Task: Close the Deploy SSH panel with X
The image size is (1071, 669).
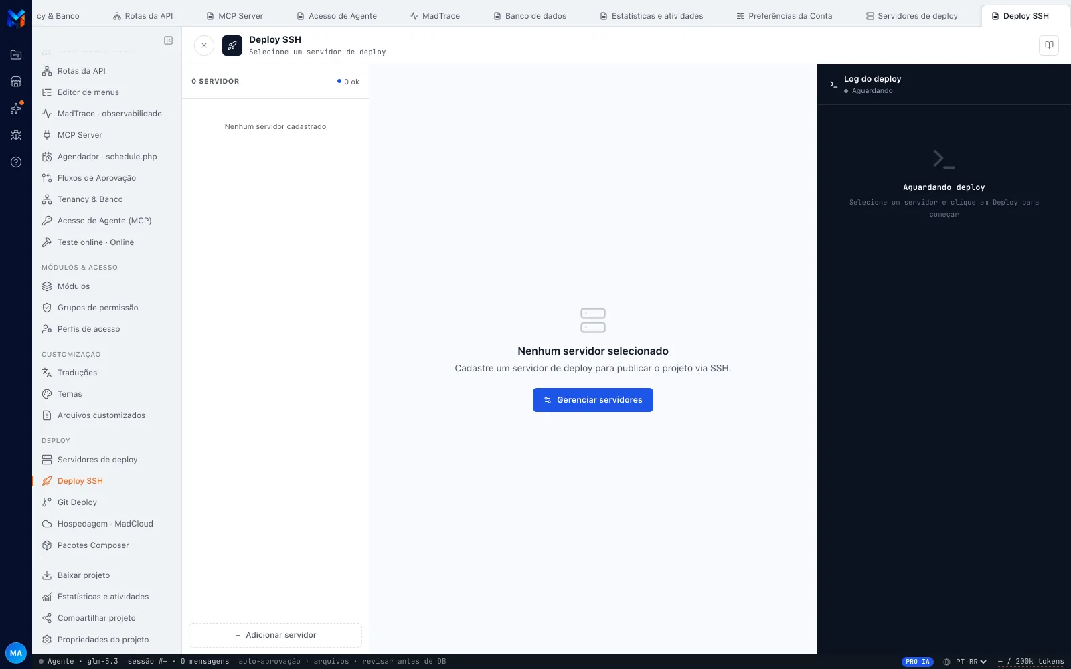Action: click(204, 45)
